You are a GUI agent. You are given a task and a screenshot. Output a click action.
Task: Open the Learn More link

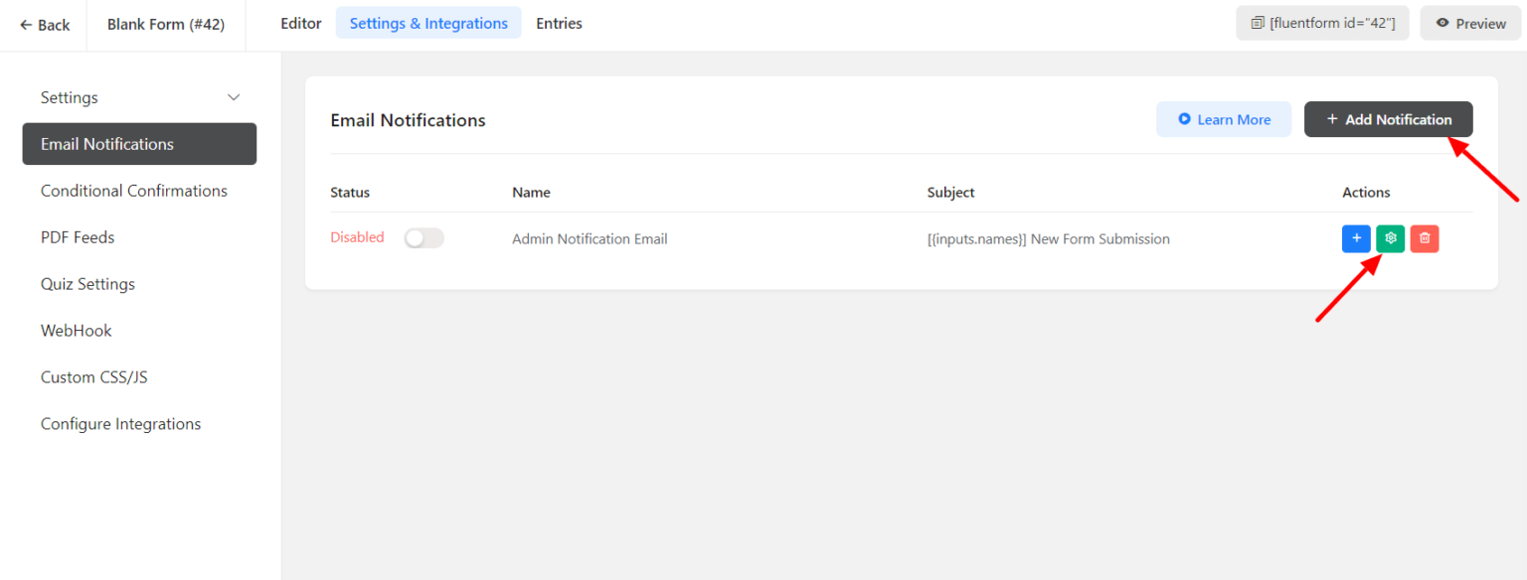(x=1224, y=119)
